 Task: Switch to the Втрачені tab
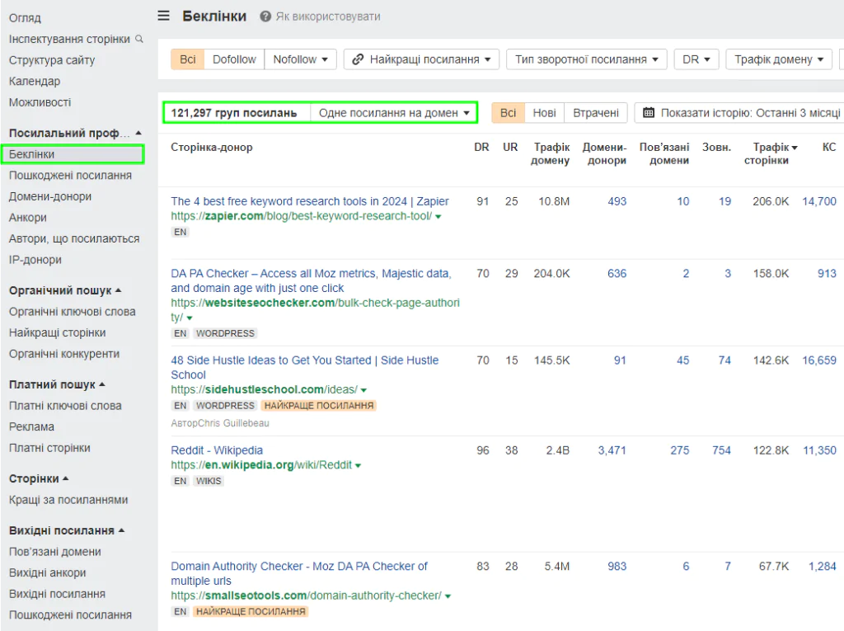click(595, 113)
